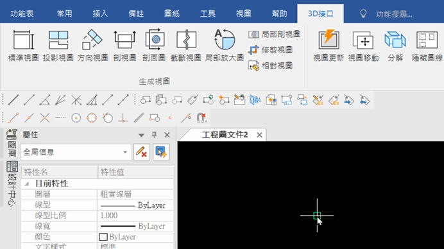Click the 線型比例 1.000 value
The height and width of the screenshot is (249, 444).
pos(135,216)
